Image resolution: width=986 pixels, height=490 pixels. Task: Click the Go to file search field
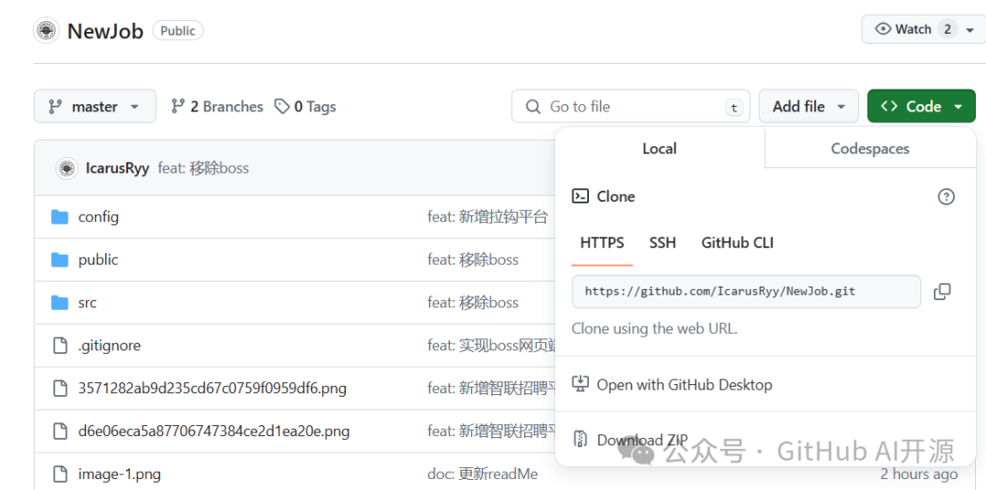(x=631, y=106)
